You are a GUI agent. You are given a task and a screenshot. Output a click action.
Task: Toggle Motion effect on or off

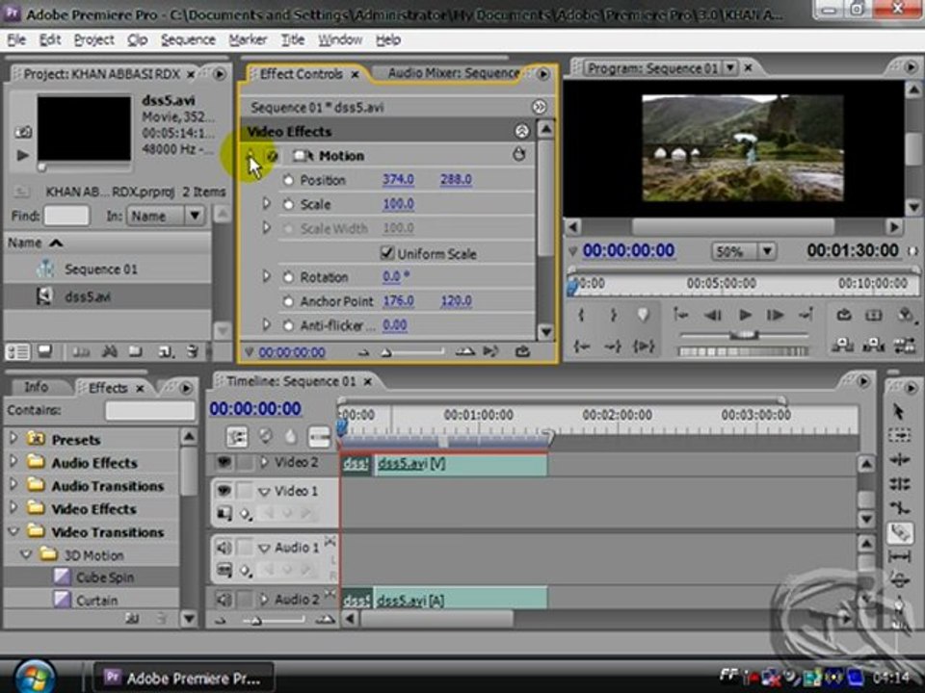pos(272,156)
